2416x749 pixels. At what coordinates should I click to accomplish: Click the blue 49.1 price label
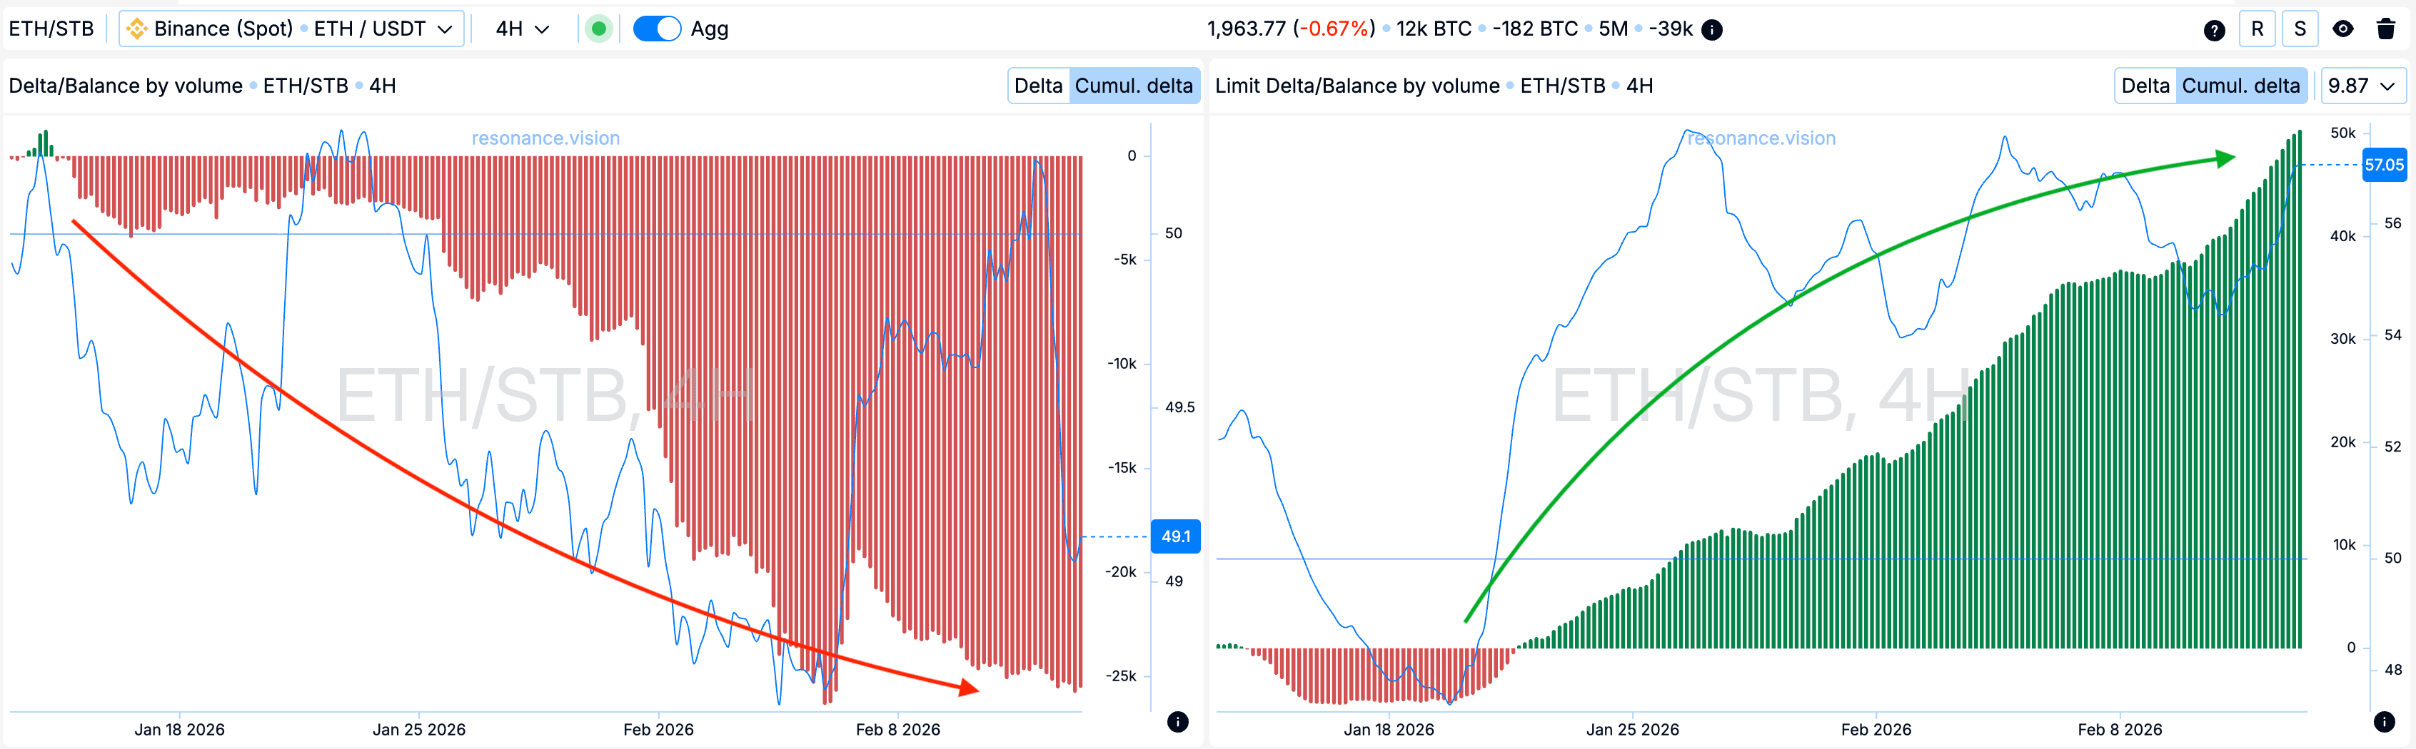1174,536
